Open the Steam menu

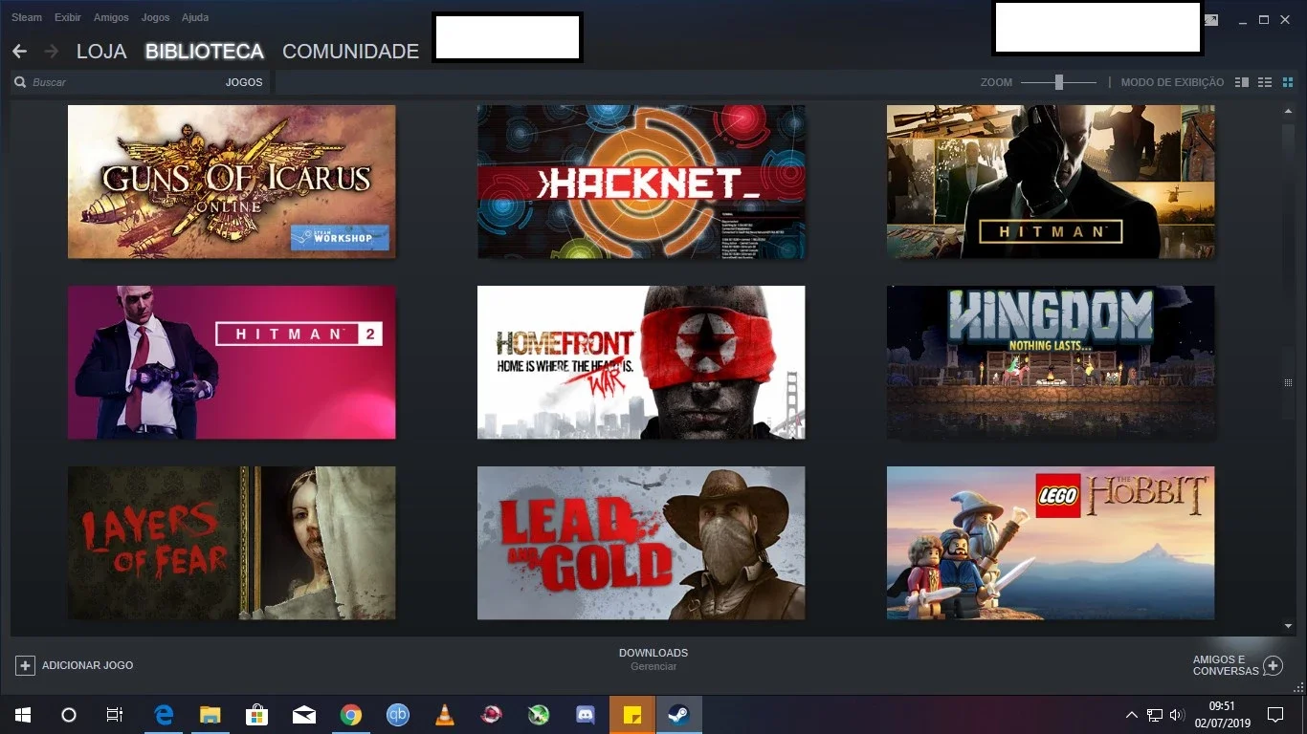tap(27, 17)
